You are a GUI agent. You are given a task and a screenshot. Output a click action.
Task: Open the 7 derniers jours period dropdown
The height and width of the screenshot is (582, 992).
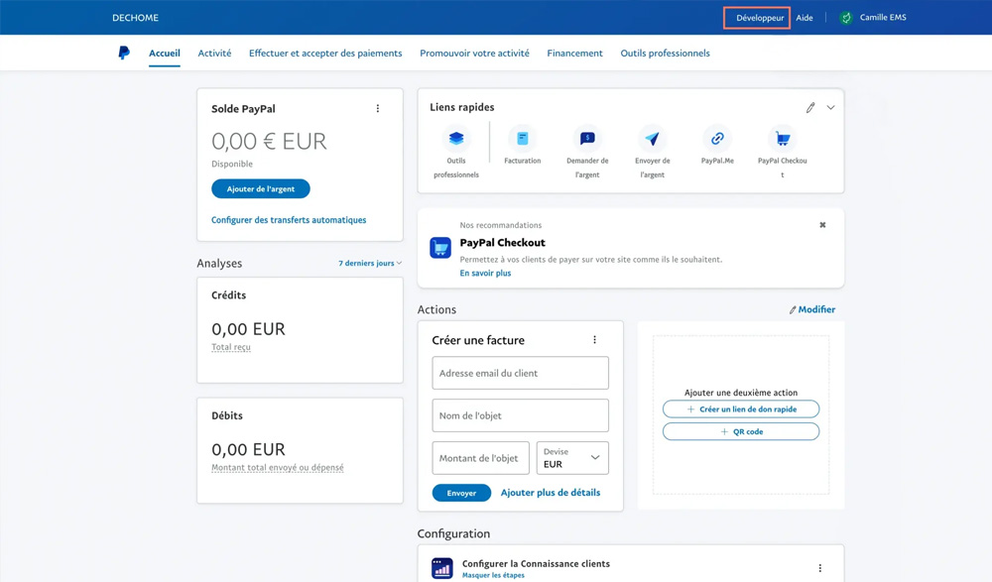click(x=370, y=264)
